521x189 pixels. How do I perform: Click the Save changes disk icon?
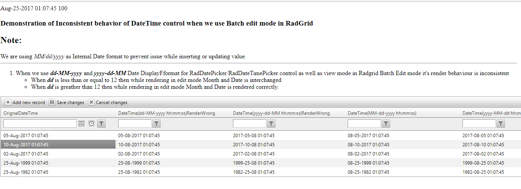click(52, 102)
